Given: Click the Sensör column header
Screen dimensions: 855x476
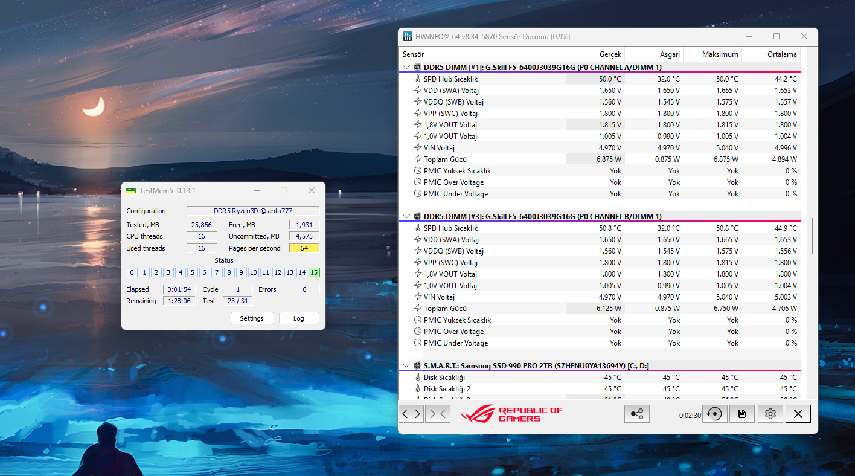Looking at the screenshot, I should point(482,54).
